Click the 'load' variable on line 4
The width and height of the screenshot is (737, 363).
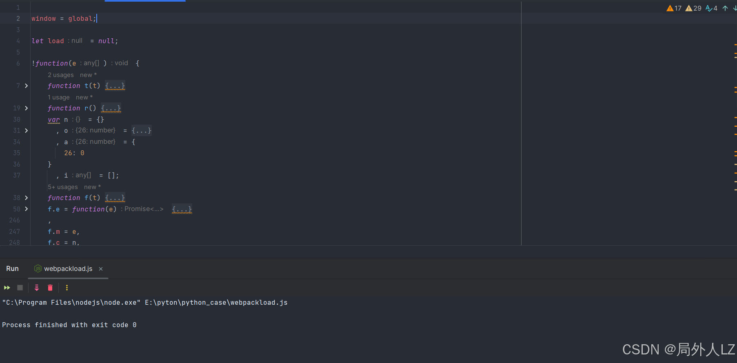click(56, 41)
